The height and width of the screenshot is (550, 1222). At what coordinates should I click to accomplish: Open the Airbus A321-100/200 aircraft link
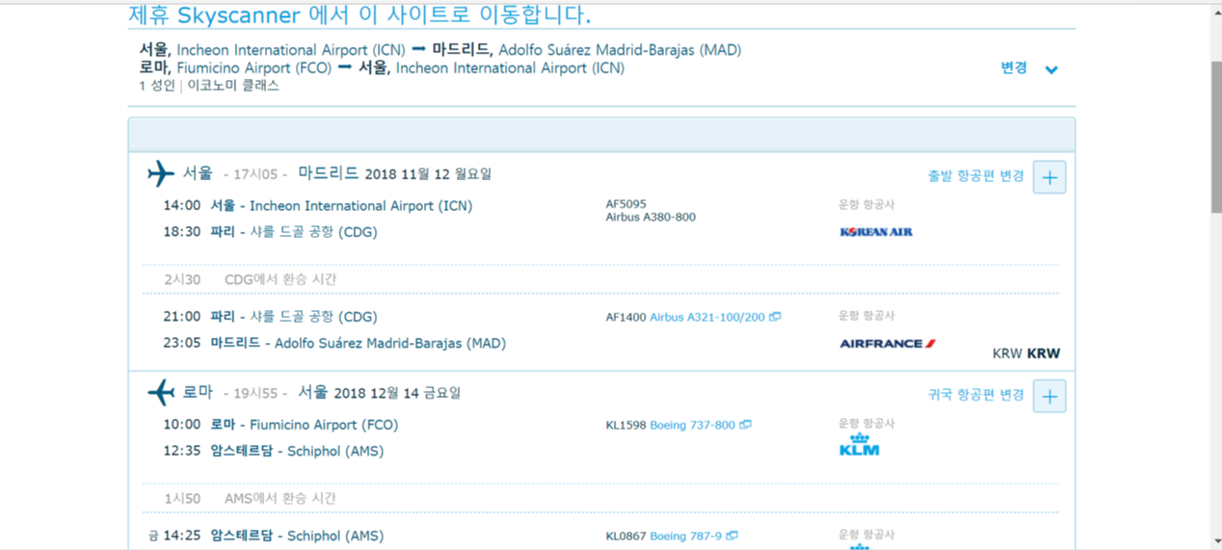706,317
